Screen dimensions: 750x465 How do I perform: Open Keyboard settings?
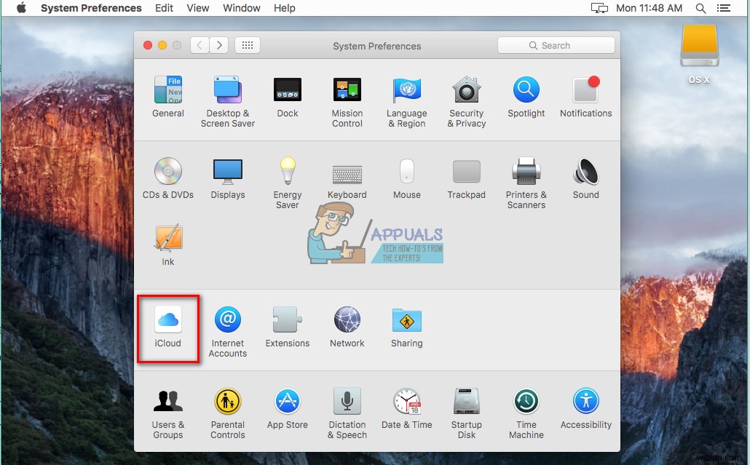click(x=347, y=172)
